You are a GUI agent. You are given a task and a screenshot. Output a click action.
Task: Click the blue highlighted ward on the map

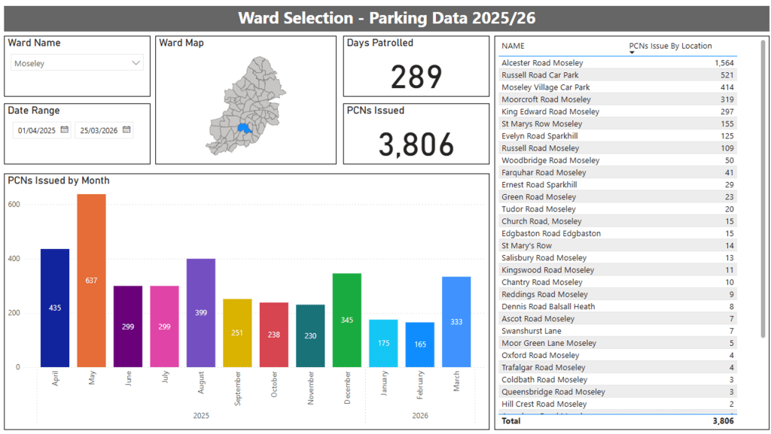click(x=244, y=129)
